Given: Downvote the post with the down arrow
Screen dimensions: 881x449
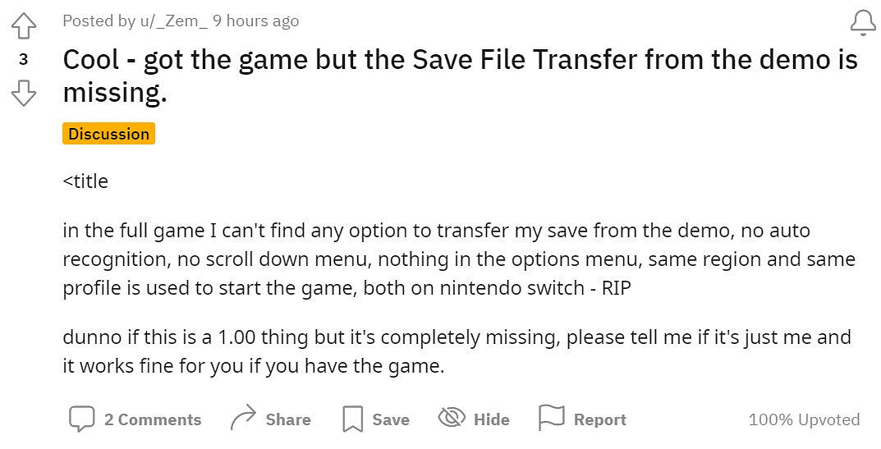Looking at the screenshot, I should (24, 93).
